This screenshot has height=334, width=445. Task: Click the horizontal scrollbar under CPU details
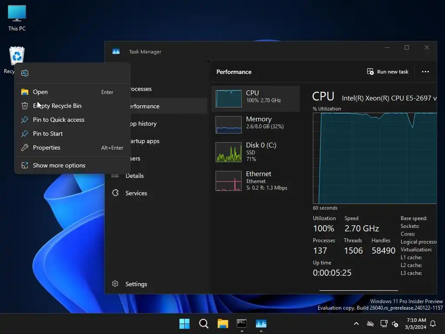(x=359, y=290)
